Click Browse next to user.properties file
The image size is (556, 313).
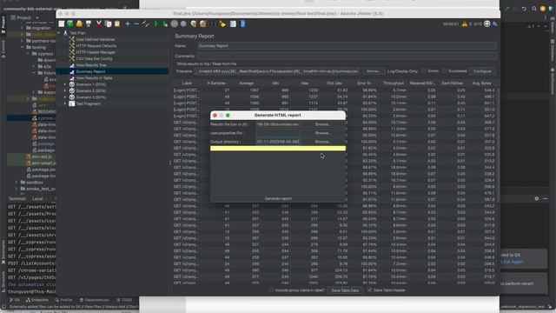(x=322, y=133)
